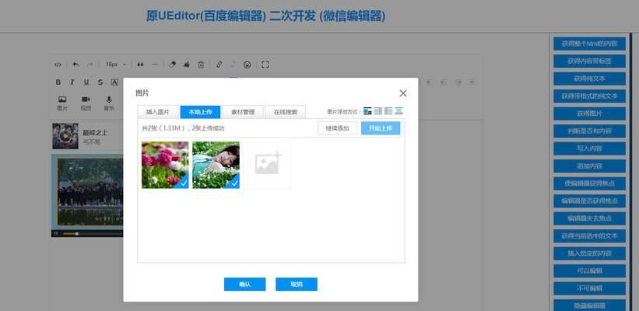The height and width of the screenshot is (311, 639).
Task: Select the eraser clear-format icon
Action: point(172,65)
